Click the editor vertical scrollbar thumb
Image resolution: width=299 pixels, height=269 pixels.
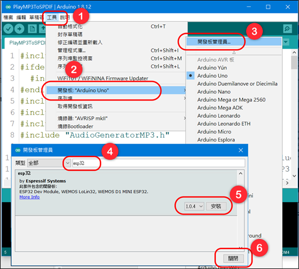(295, 63)
